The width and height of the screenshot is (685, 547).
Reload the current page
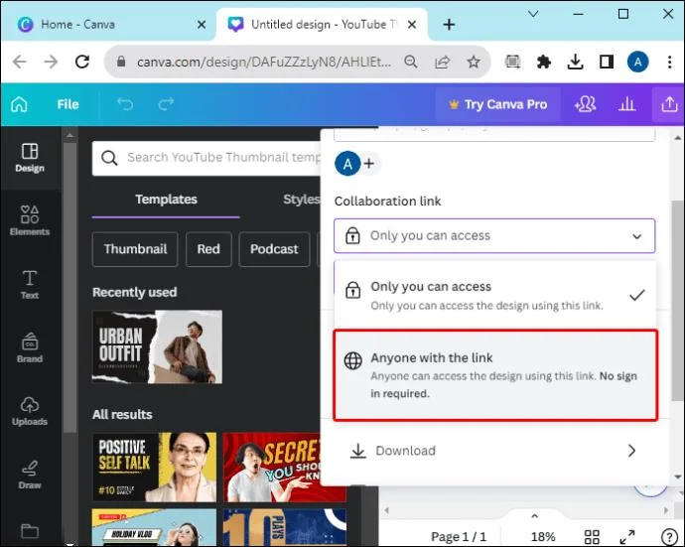(82, 62)
